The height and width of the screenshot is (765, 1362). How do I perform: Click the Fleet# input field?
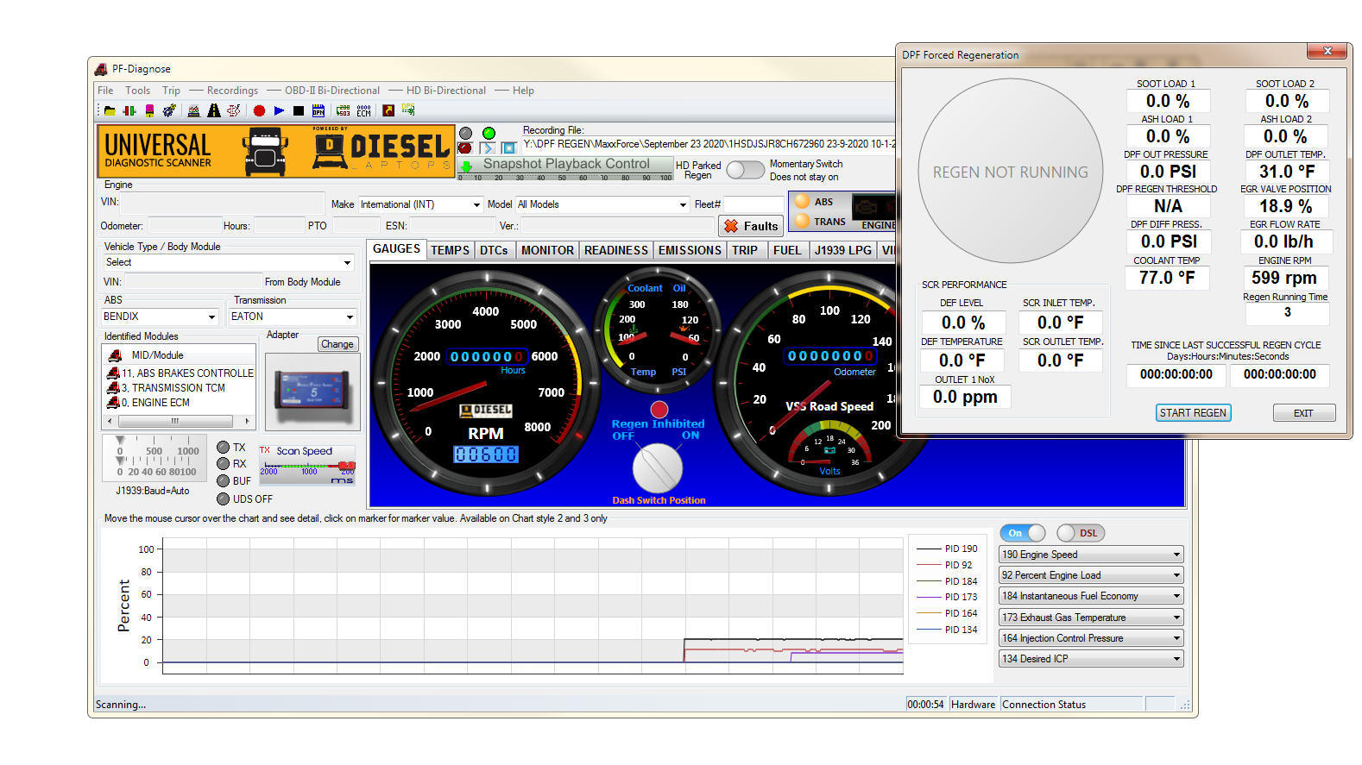(x=752, y=204)
